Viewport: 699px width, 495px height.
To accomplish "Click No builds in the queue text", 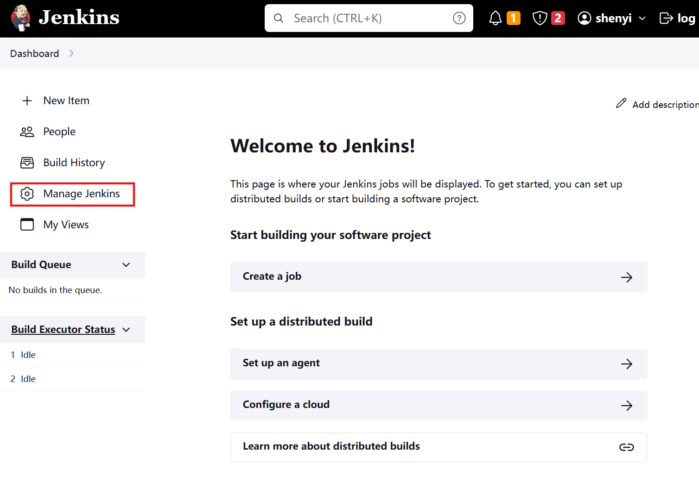I will 55,290.
